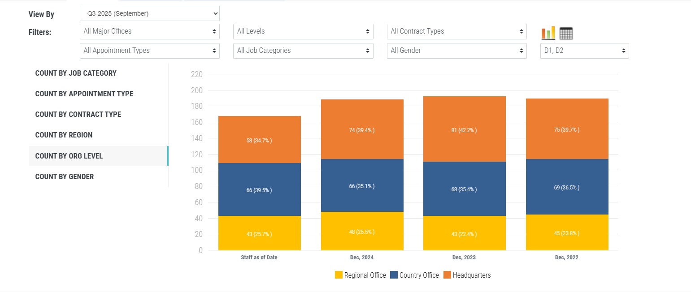The image size is (691, 292).
Task: Toggle Regional Office legend series
Action: coord(365,275)
